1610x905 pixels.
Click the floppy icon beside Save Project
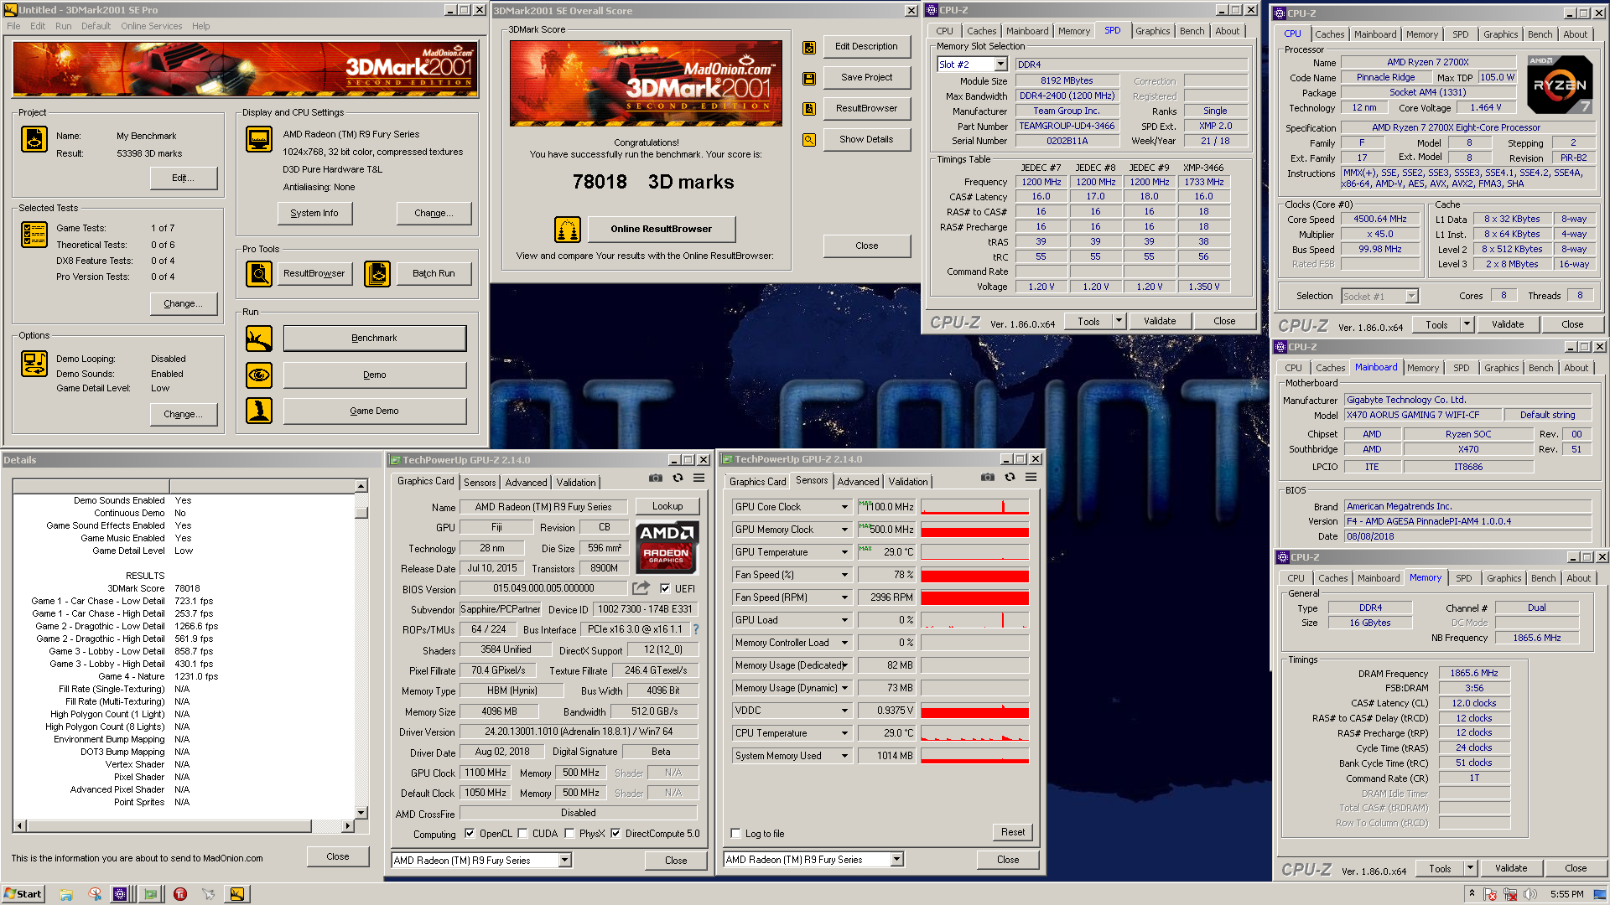click(809, 78)
